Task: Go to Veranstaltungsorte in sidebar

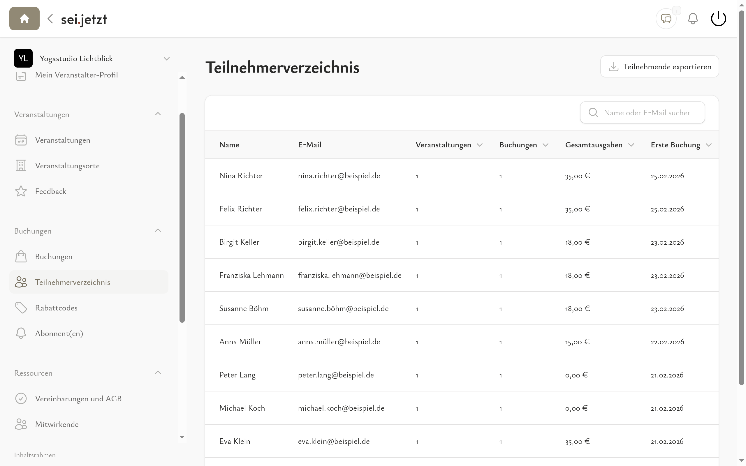Action: tap(67, 166)
